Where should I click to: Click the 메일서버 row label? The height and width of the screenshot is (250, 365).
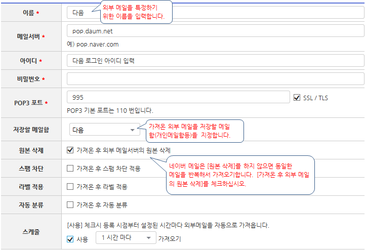31,36
